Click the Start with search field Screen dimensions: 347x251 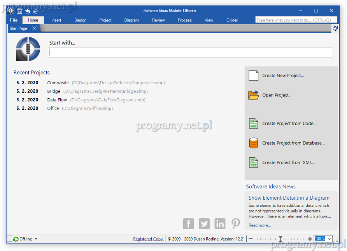[x=190, y=53]
